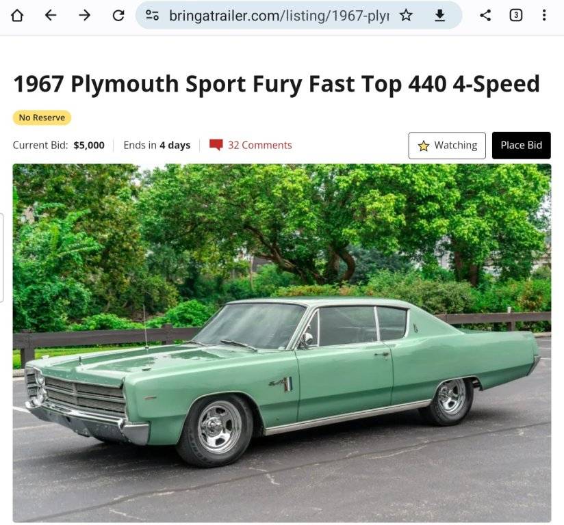Reload the page with the refresh icon
Viewport: 564px width, 525px height.
pos(118,15)
